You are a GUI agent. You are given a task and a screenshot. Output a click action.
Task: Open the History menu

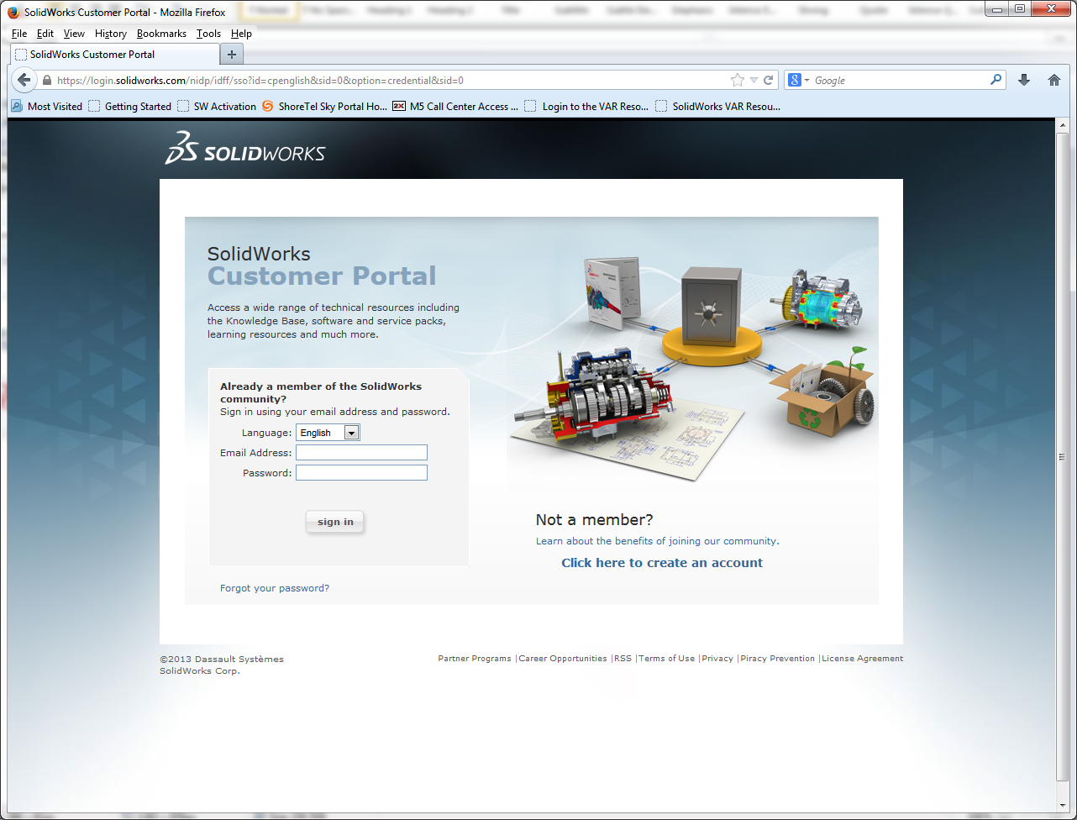pyautogui.click(x=111, y=34)
